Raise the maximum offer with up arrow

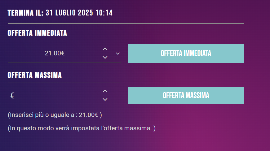click(105, 91)
